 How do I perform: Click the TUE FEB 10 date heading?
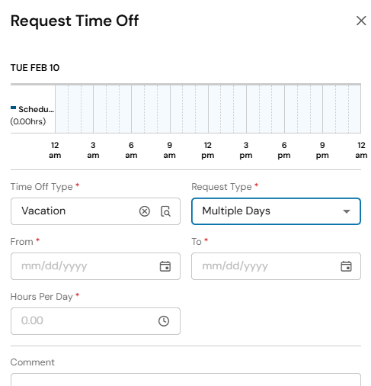click(x=35, y=68)
